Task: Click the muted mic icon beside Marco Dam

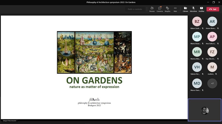Action: click(x=203, y=90)
